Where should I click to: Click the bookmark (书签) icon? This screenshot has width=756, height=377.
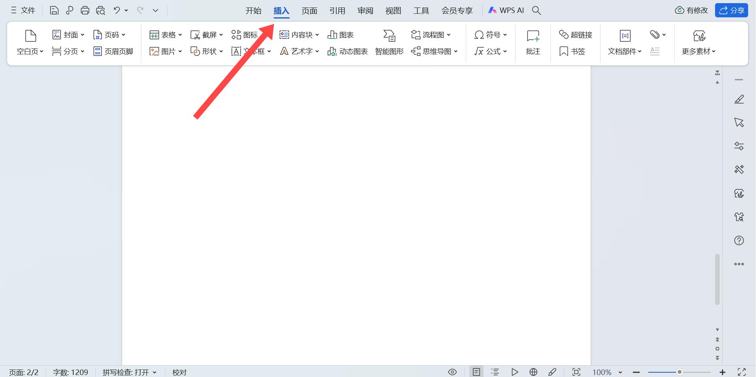563,52
